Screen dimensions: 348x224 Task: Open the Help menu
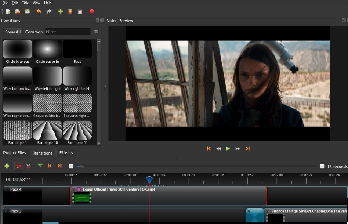48,3
